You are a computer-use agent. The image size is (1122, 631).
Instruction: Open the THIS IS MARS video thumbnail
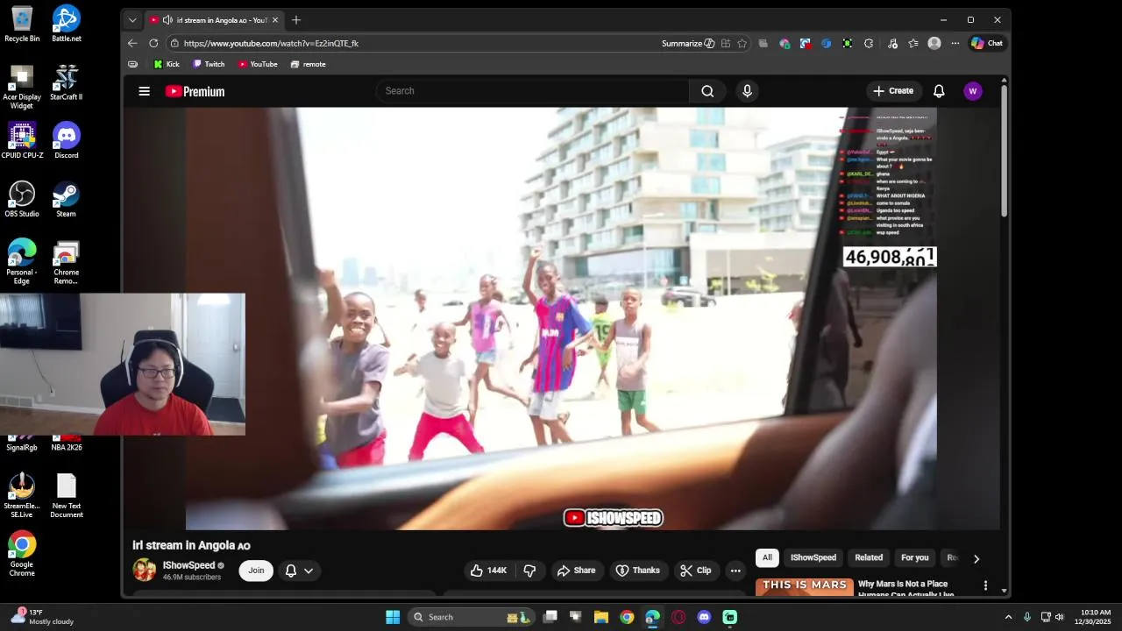pos(805,587)
